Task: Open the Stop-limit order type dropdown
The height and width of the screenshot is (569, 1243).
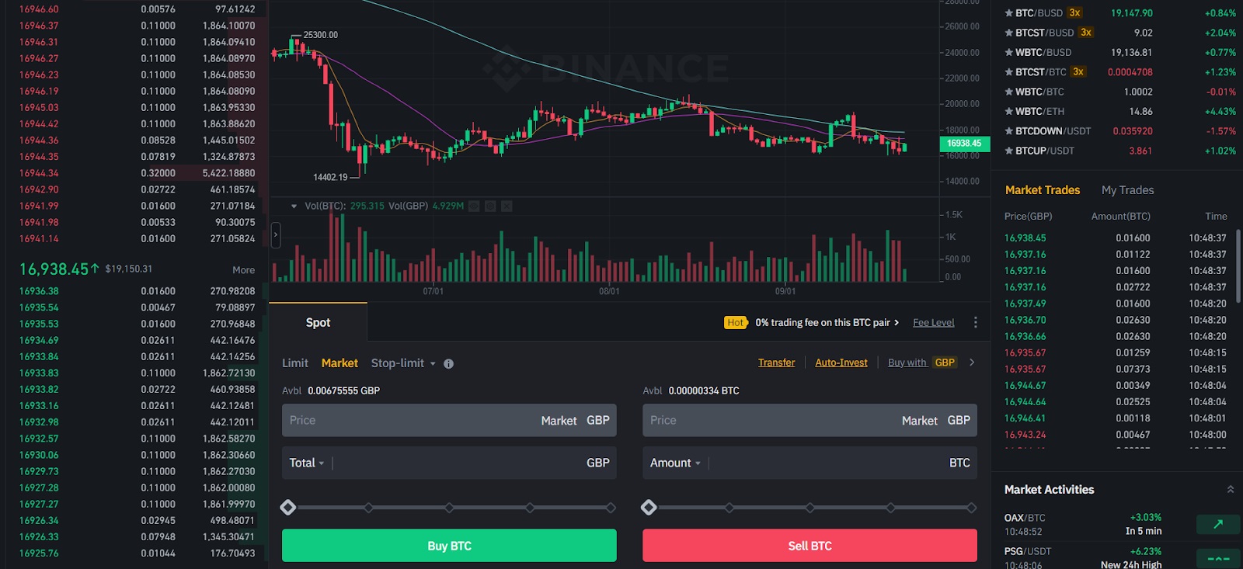Action: [433, 363]
